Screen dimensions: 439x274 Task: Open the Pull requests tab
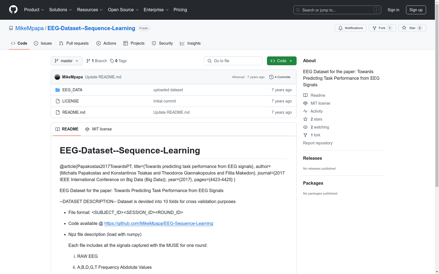coord(74,43)
